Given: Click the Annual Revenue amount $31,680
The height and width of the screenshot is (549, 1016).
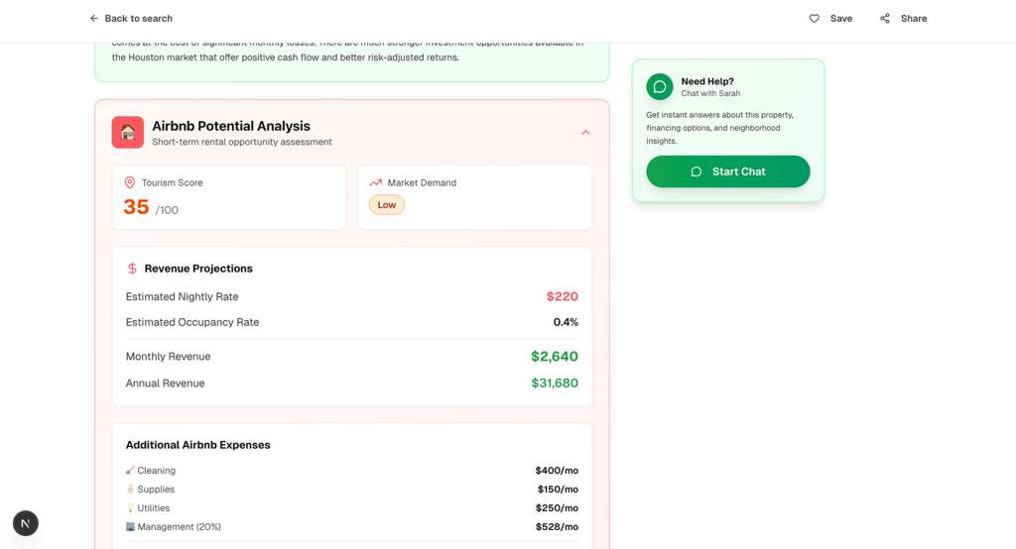Looking at the screenshot, I should tap(554, 384).
